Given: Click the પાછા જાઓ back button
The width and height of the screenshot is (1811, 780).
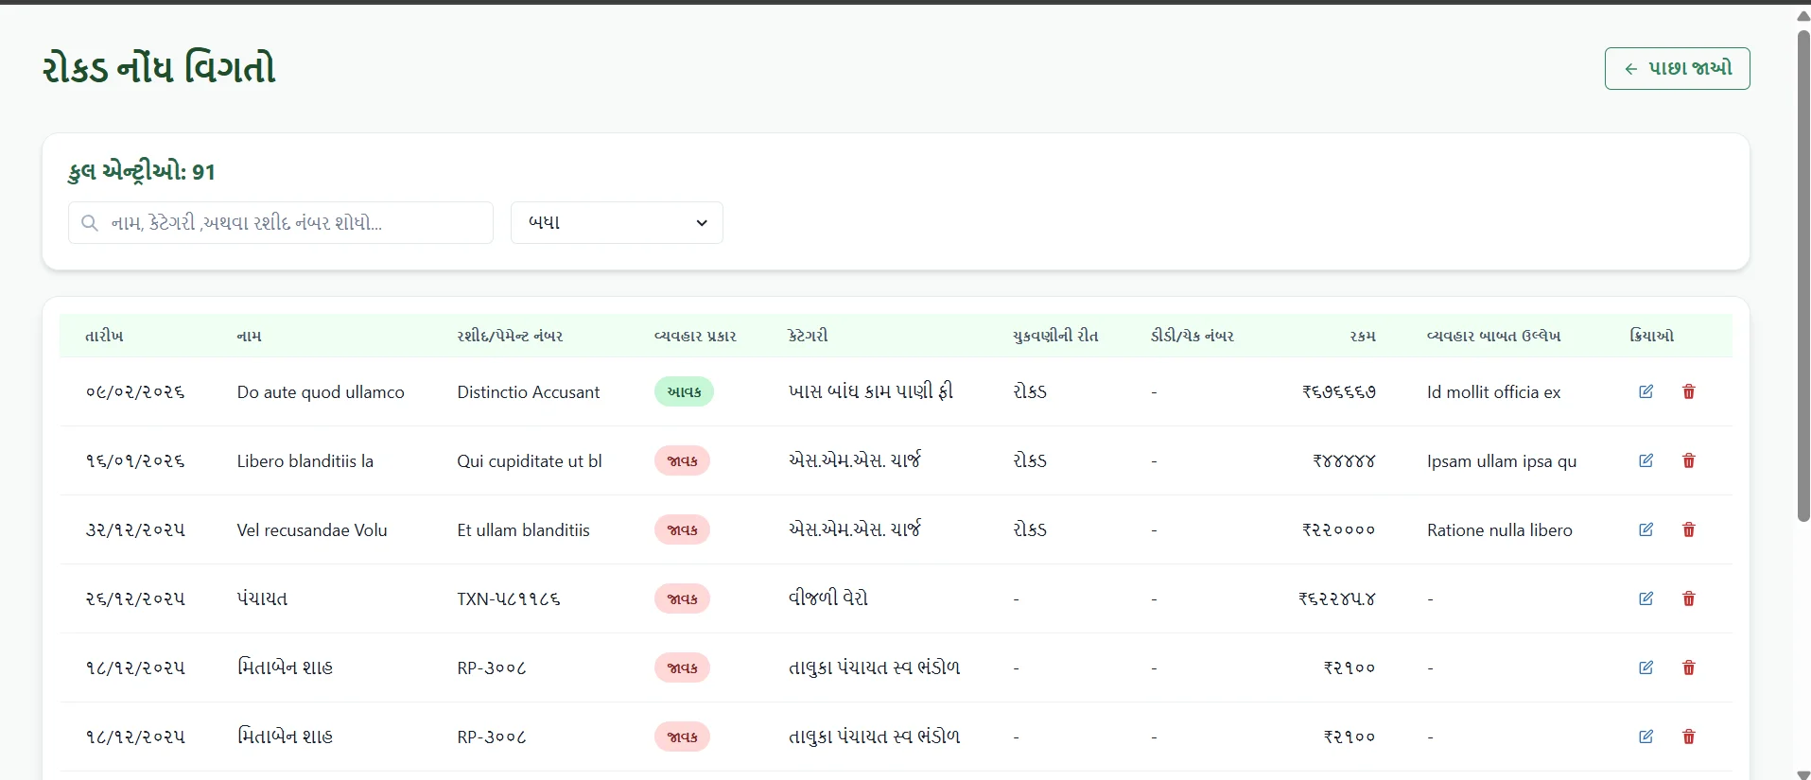Looking at the screenshot, I should (x=1677, y=69).
